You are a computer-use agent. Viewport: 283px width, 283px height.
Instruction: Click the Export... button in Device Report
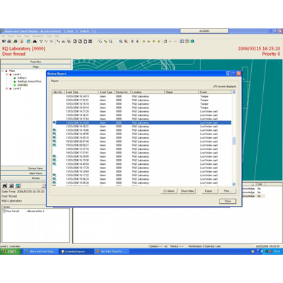pyautogui.click(x=209, y=191)
